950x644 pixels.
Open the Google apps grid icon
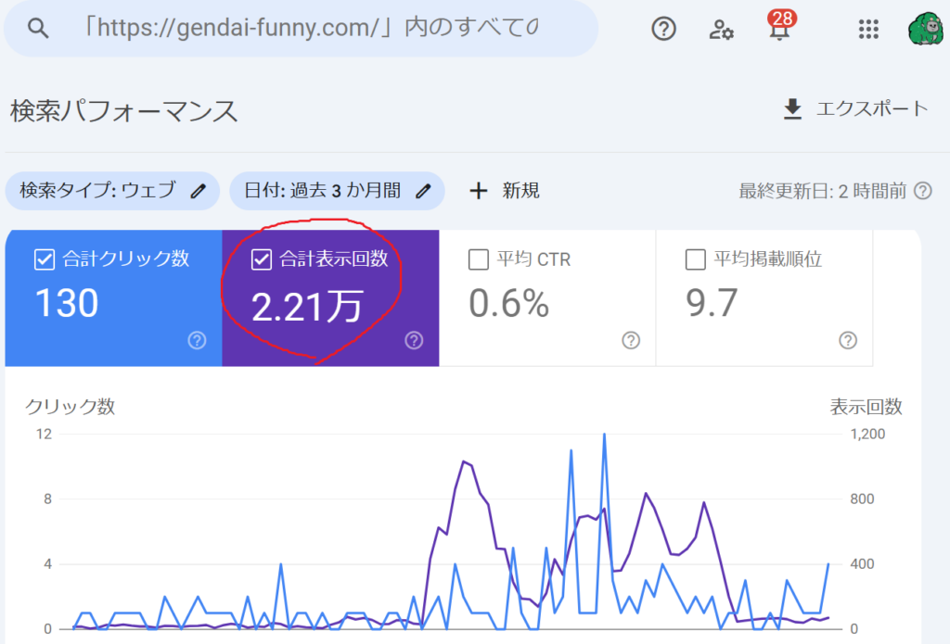868,30
